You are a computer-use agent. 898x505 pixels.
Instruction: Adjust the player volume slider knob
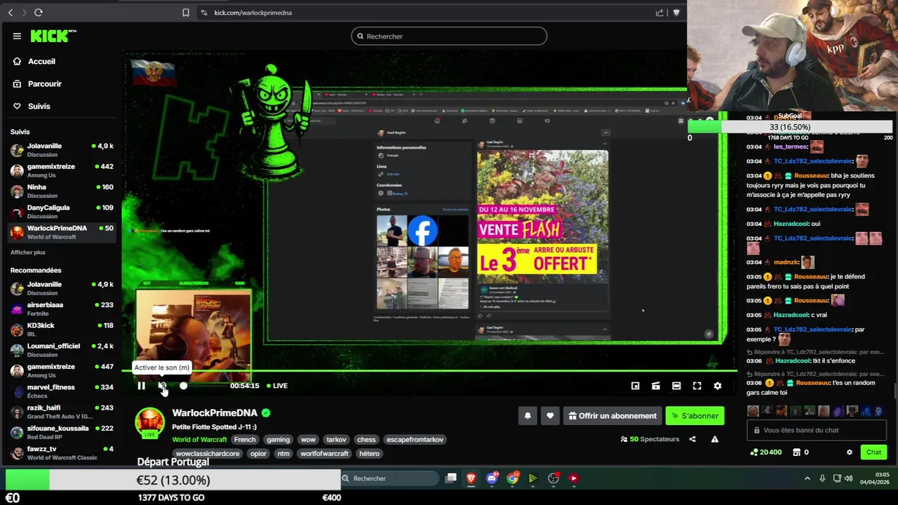point(183,386)
